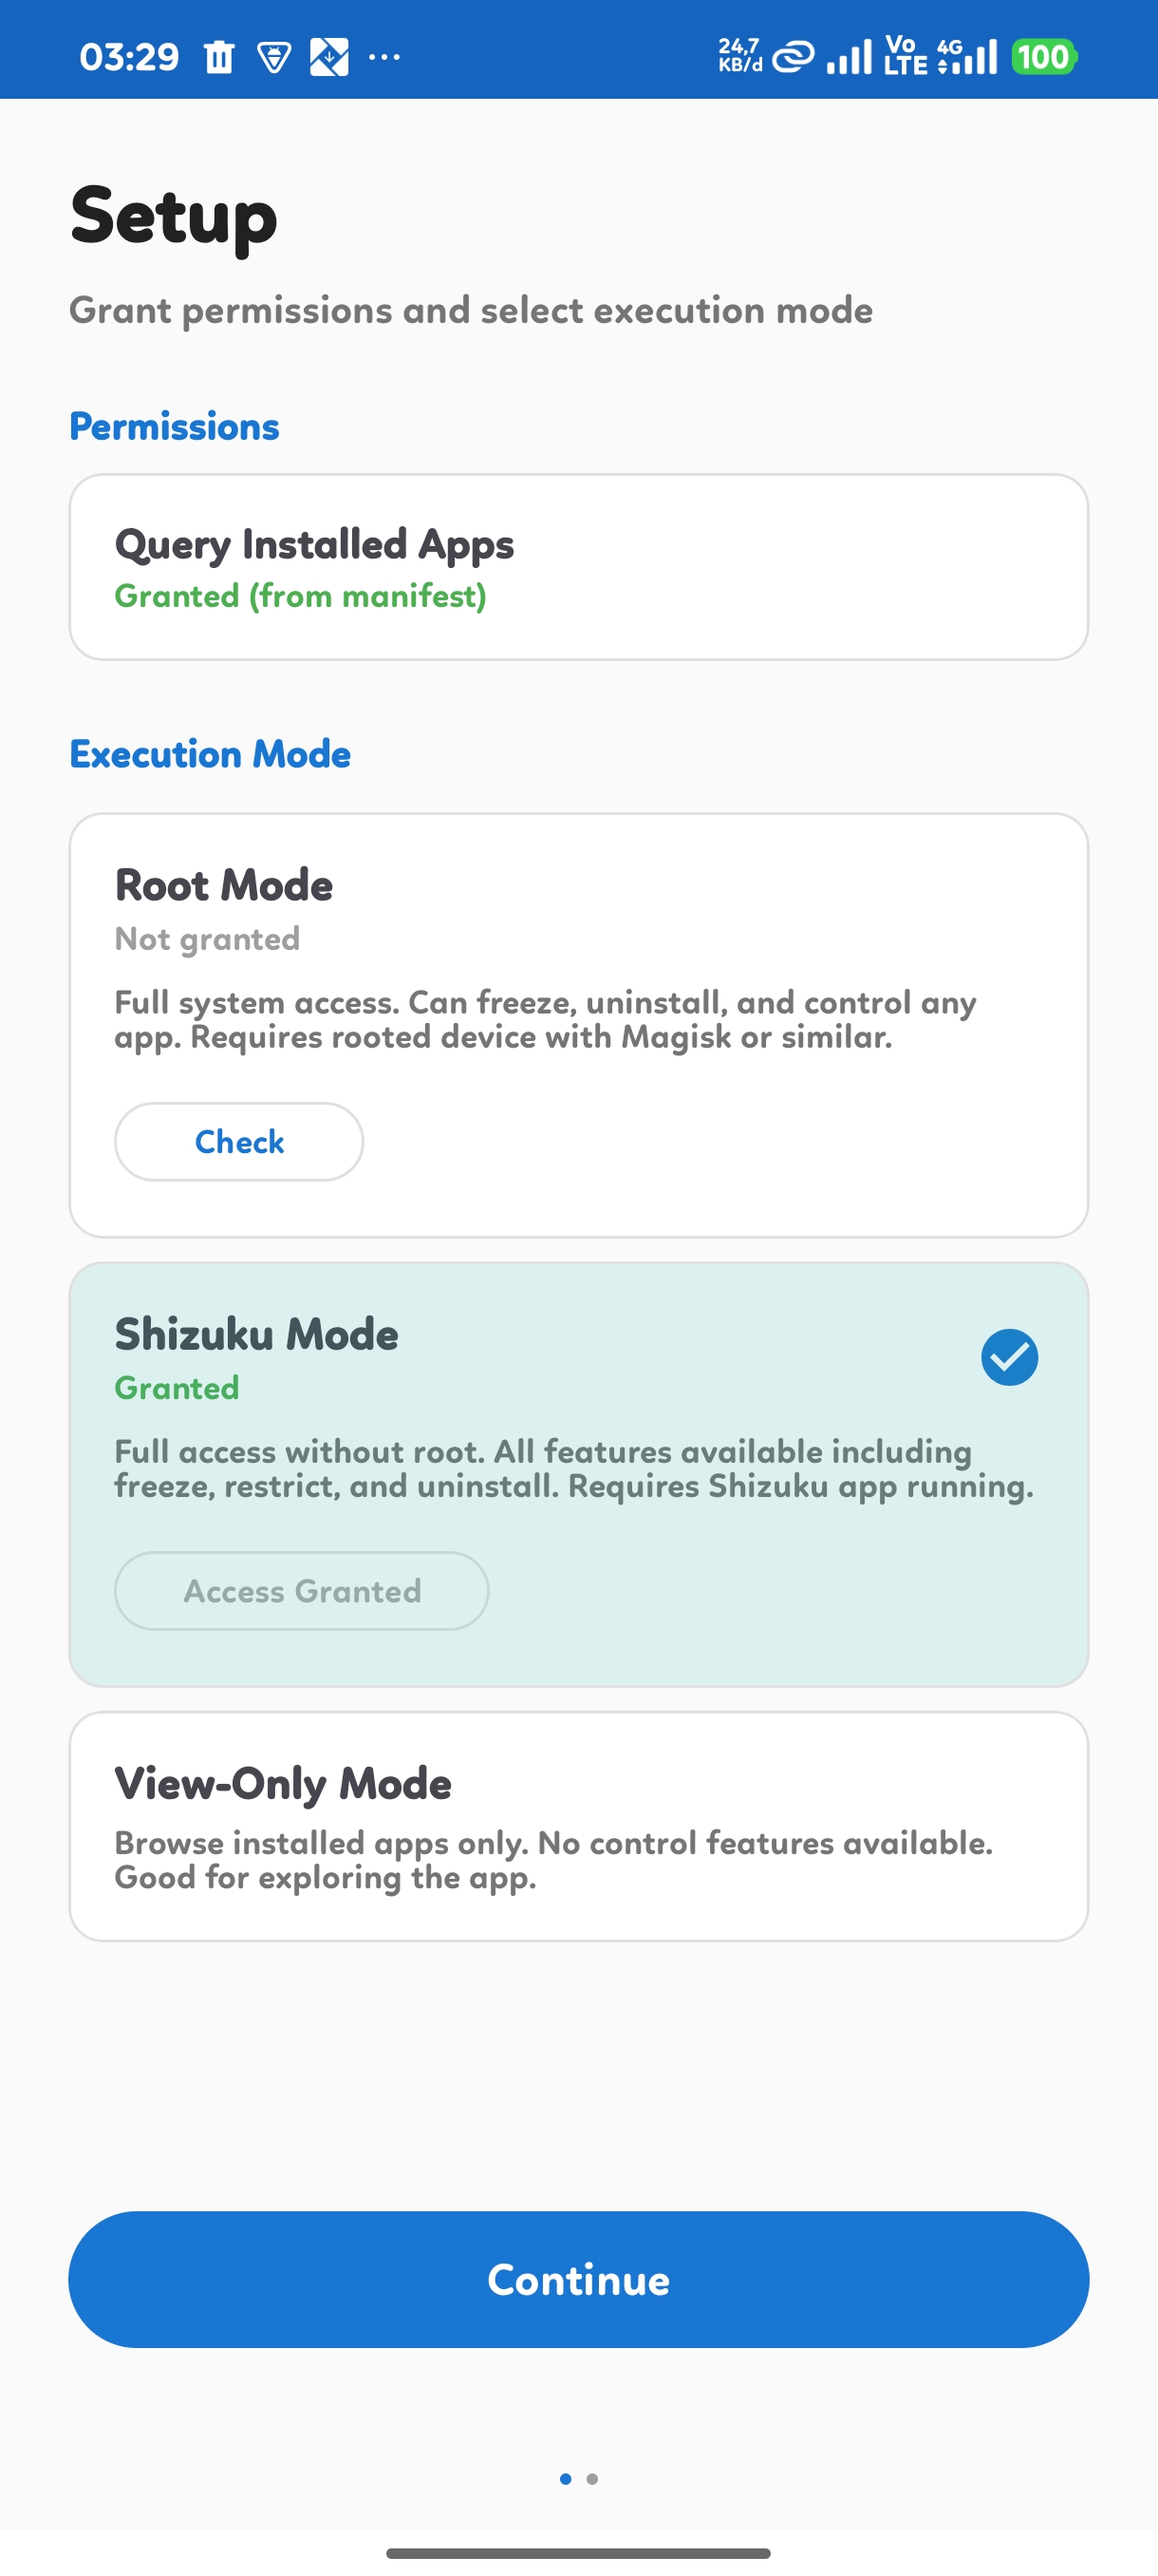The width and height of the screenshot is (1158, 2576).
Task: Tap the three-dot more notifications icon
Action: pos(384,57)
